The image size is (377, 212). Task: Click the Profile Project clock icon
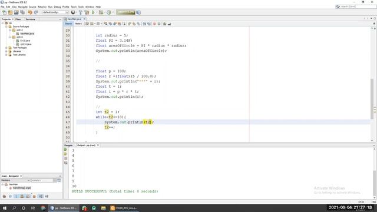(109, 12)
